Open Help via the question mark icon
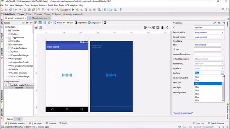Screen dimensions: 230x129 coord(121,10)
